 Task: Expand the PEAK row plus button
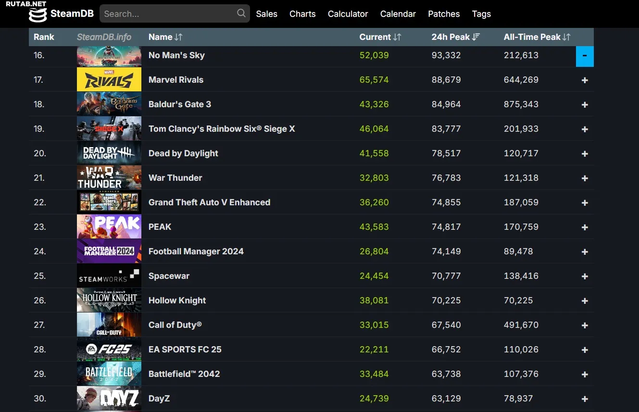point(585,227)
